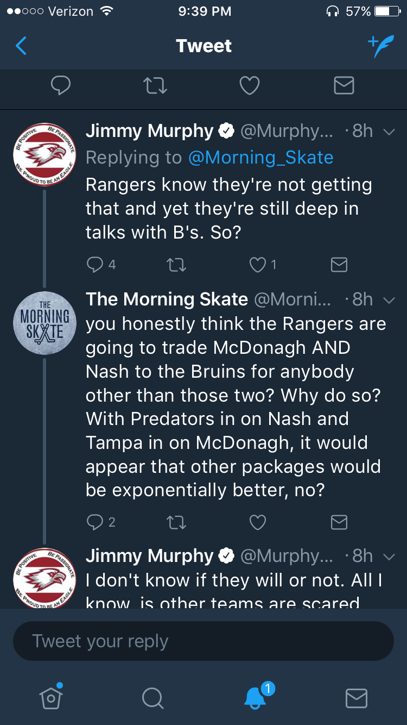Go to the Home tab
The image size is (407, 725).
click(x=51, y=698)
